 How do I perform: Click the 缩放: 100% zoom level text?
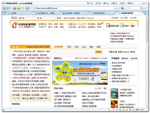tap(140, 110)
